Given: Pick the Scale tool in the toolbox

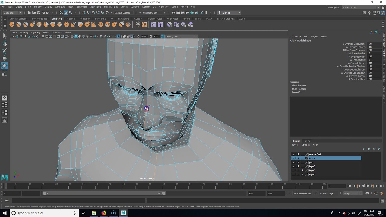Looking at the screenshot, I should point(4,74).
